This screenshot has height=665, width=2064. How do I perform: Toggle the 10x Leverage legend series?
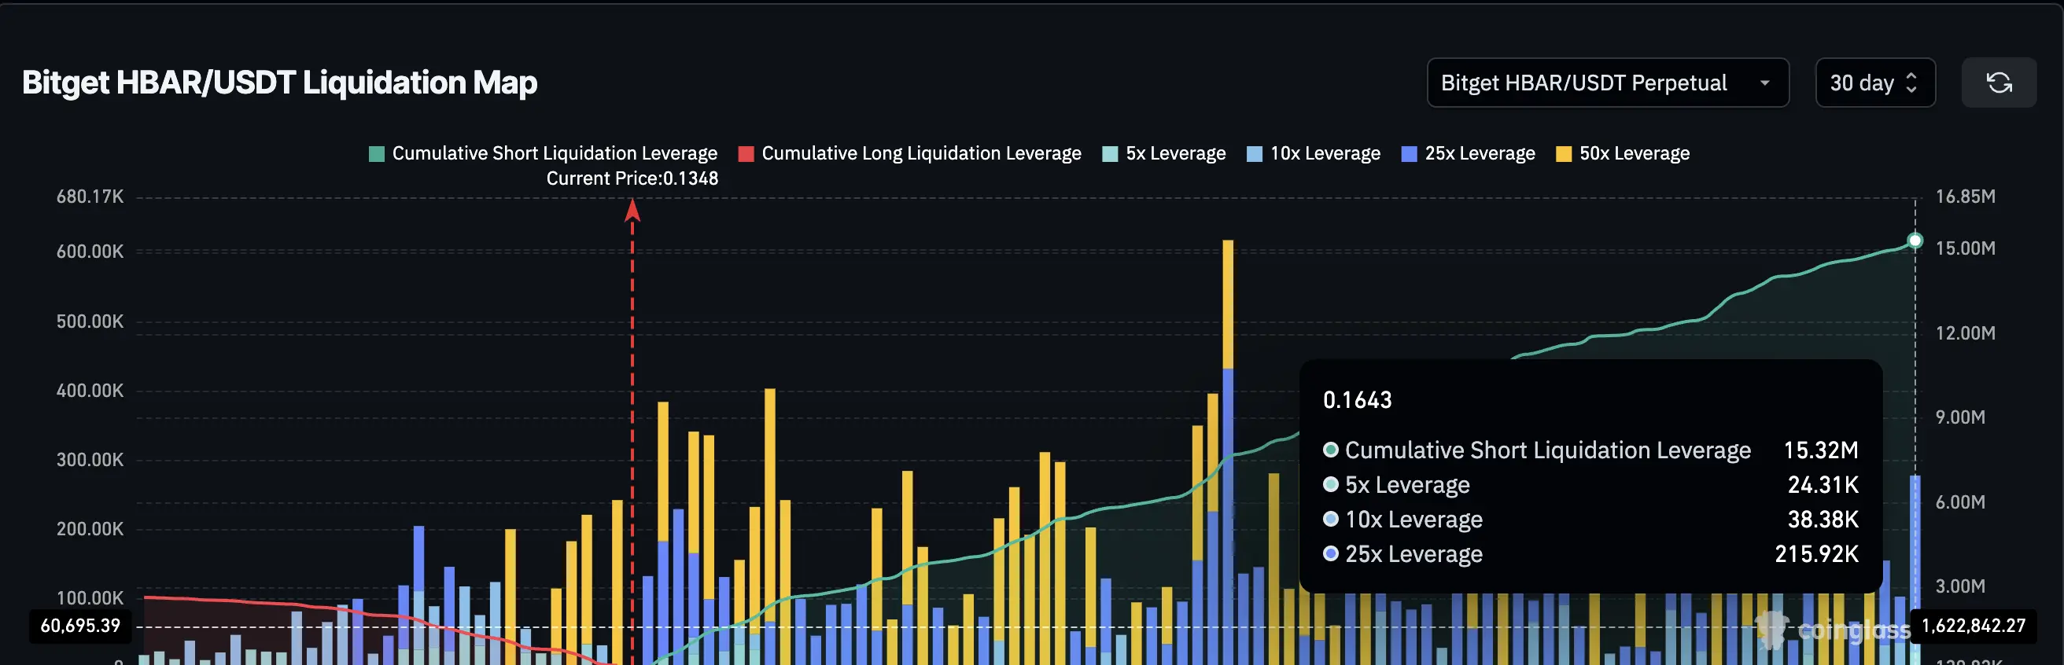pos(1314,152)
